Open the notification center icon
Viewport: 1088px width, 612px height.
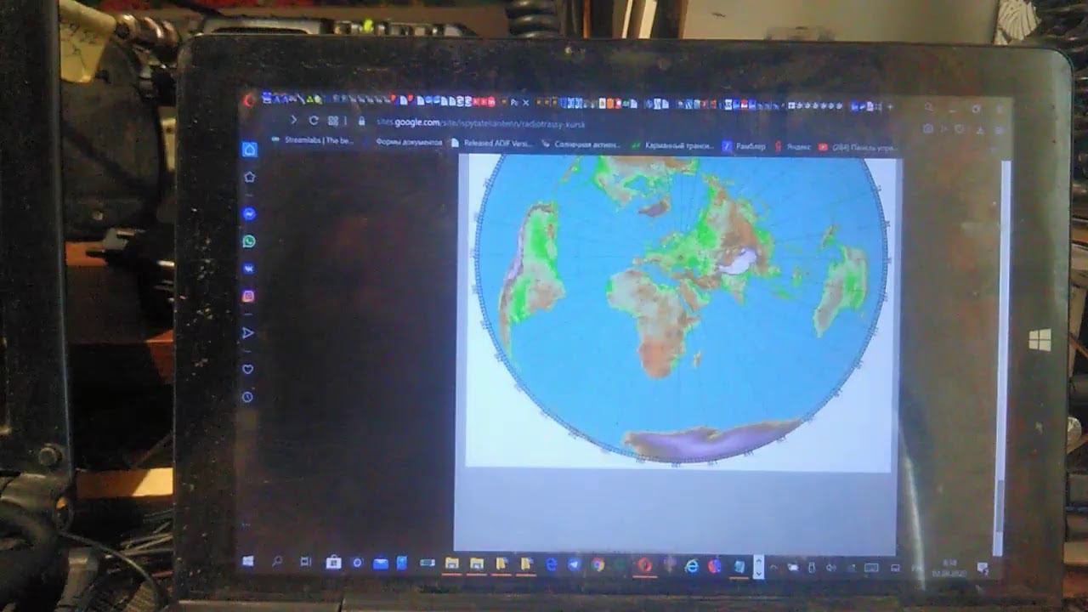pos(983,568)
